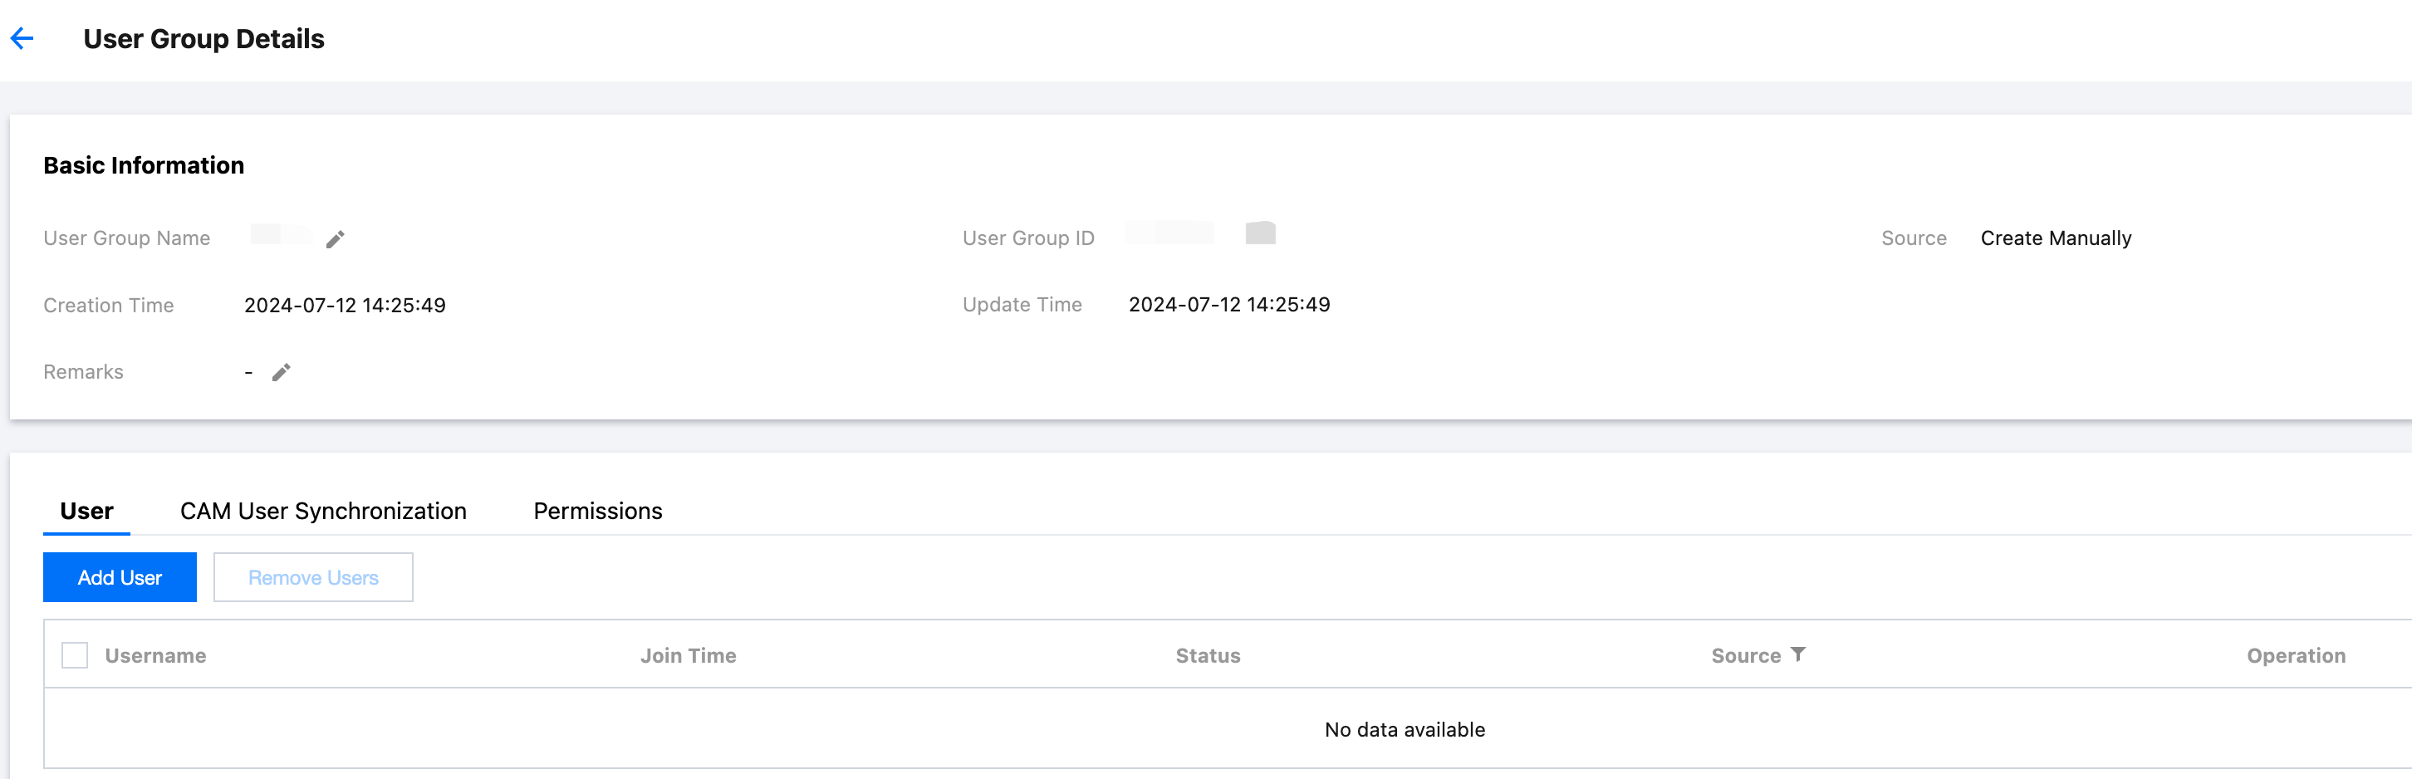Switch to the User tab
The image size is (2412, 779).
(86, 512)
